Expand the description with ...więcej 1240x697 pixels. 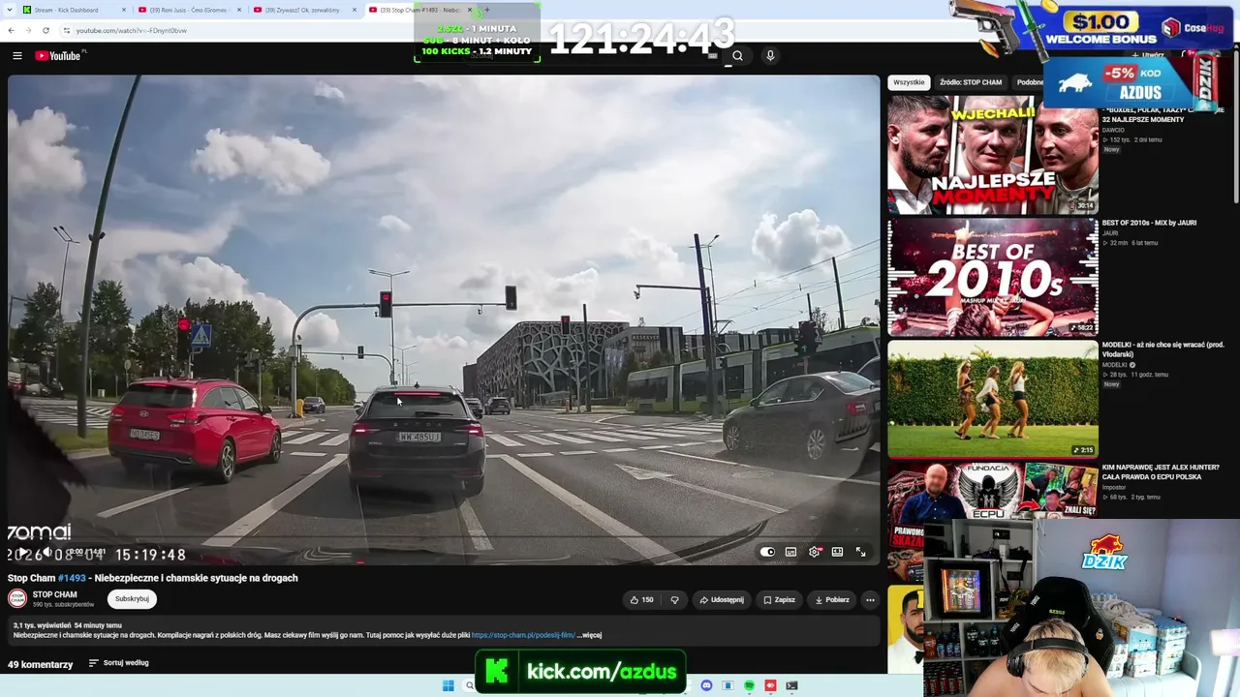[x=589, y=635]
